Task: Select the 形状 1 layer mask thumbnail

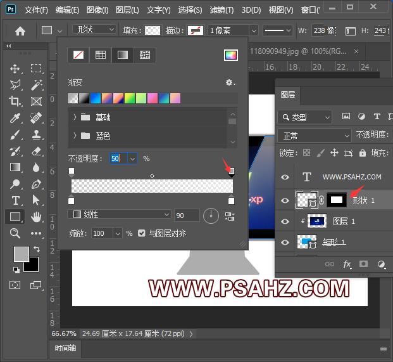Action: (x=337, y=200)
